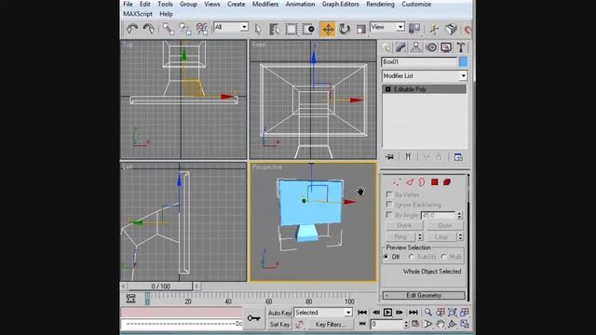This screenshot has height=335, width=596.
Task: Select the Unlink Selection tool
Action: [185, 29]
